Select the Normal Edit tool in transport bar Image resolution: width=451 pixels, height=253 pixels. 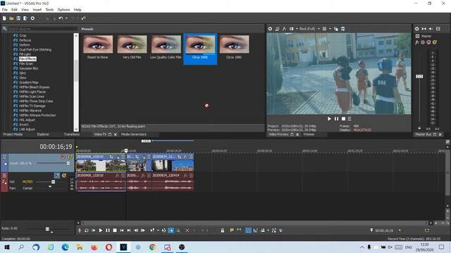tap(171, 231)
